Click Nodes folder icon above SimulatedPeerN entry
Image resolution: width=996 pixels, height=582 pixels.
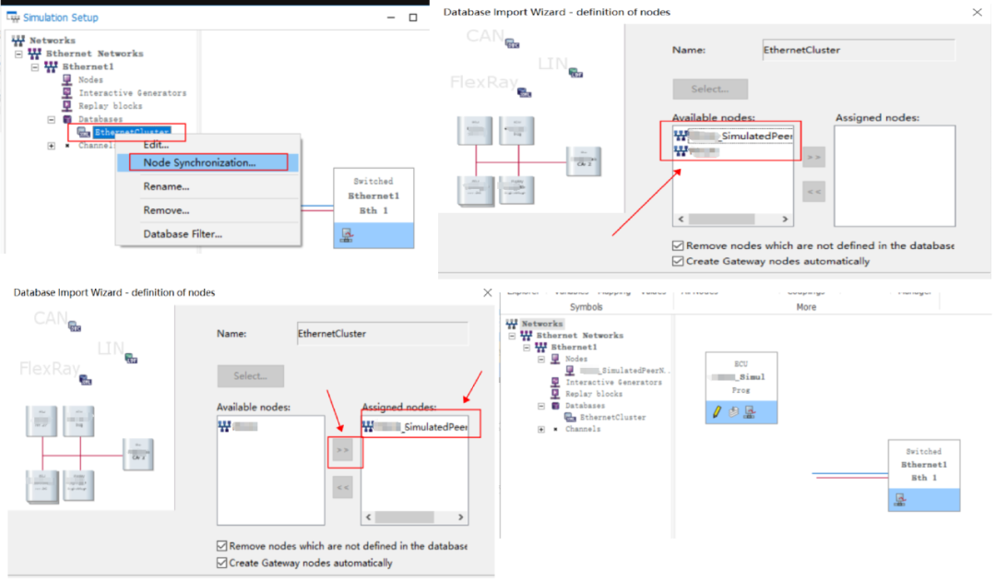point(555,359)
